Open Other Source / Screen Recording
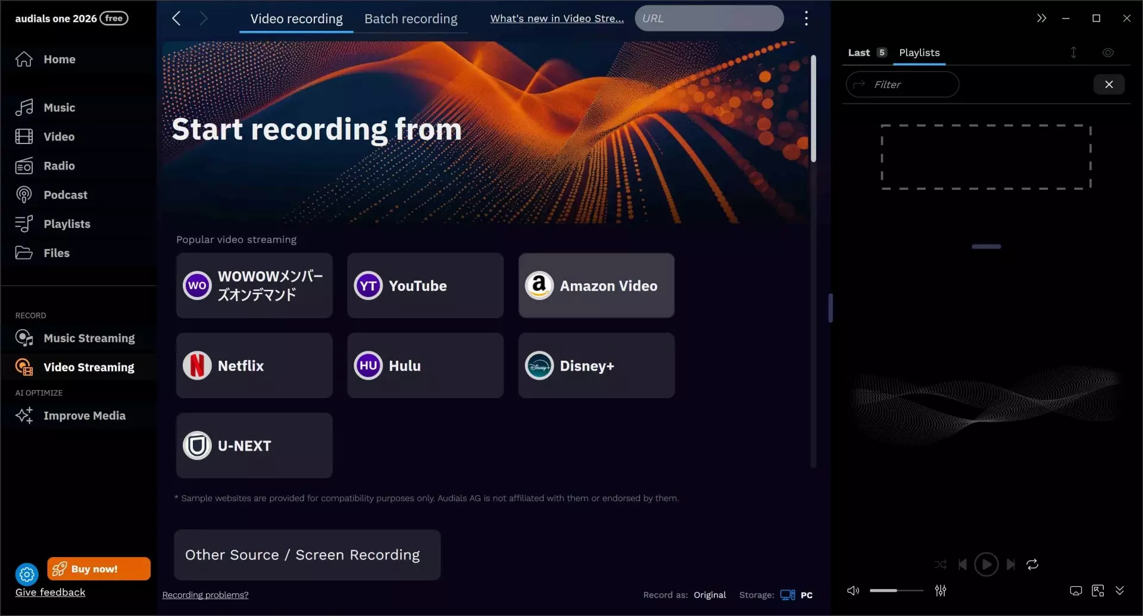 pyautogui.click(x=307, y=555)
